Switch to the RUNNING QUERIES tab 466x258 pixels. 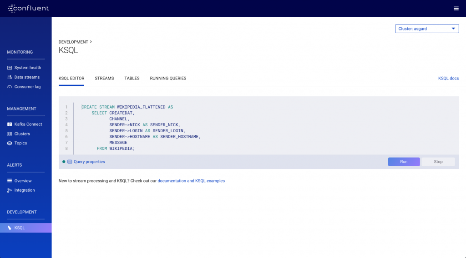(168, 78)
